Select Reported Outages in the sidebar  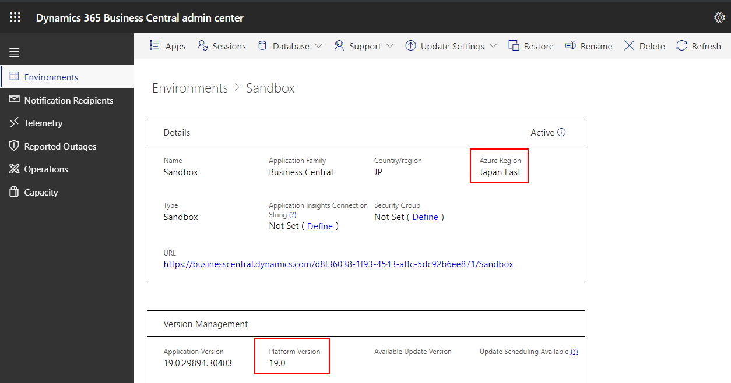point(61,146)
